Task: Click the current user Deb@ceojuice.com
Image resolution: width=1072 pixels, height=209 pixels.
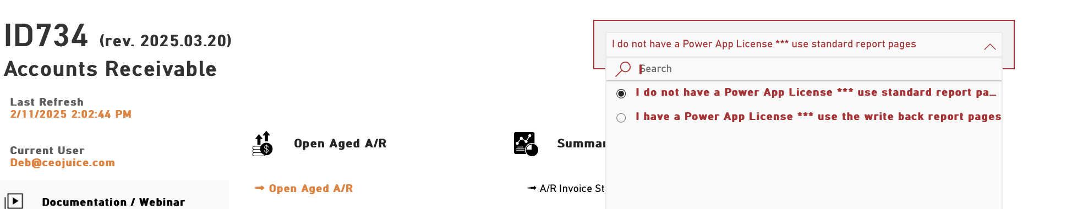Action: point(63,163)
